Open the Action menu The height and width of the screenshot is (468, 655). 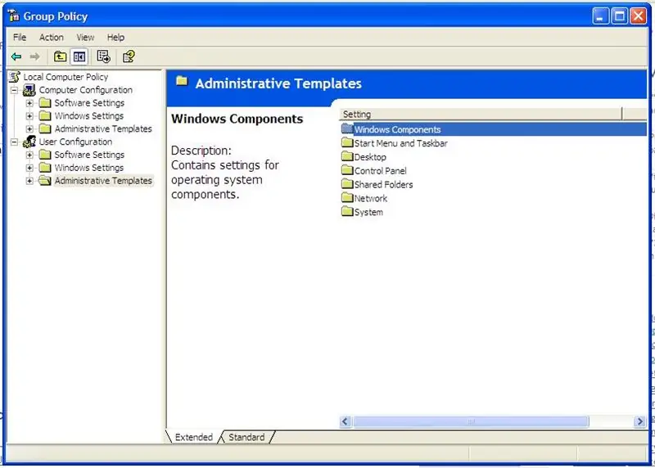[x=52, y=37]
